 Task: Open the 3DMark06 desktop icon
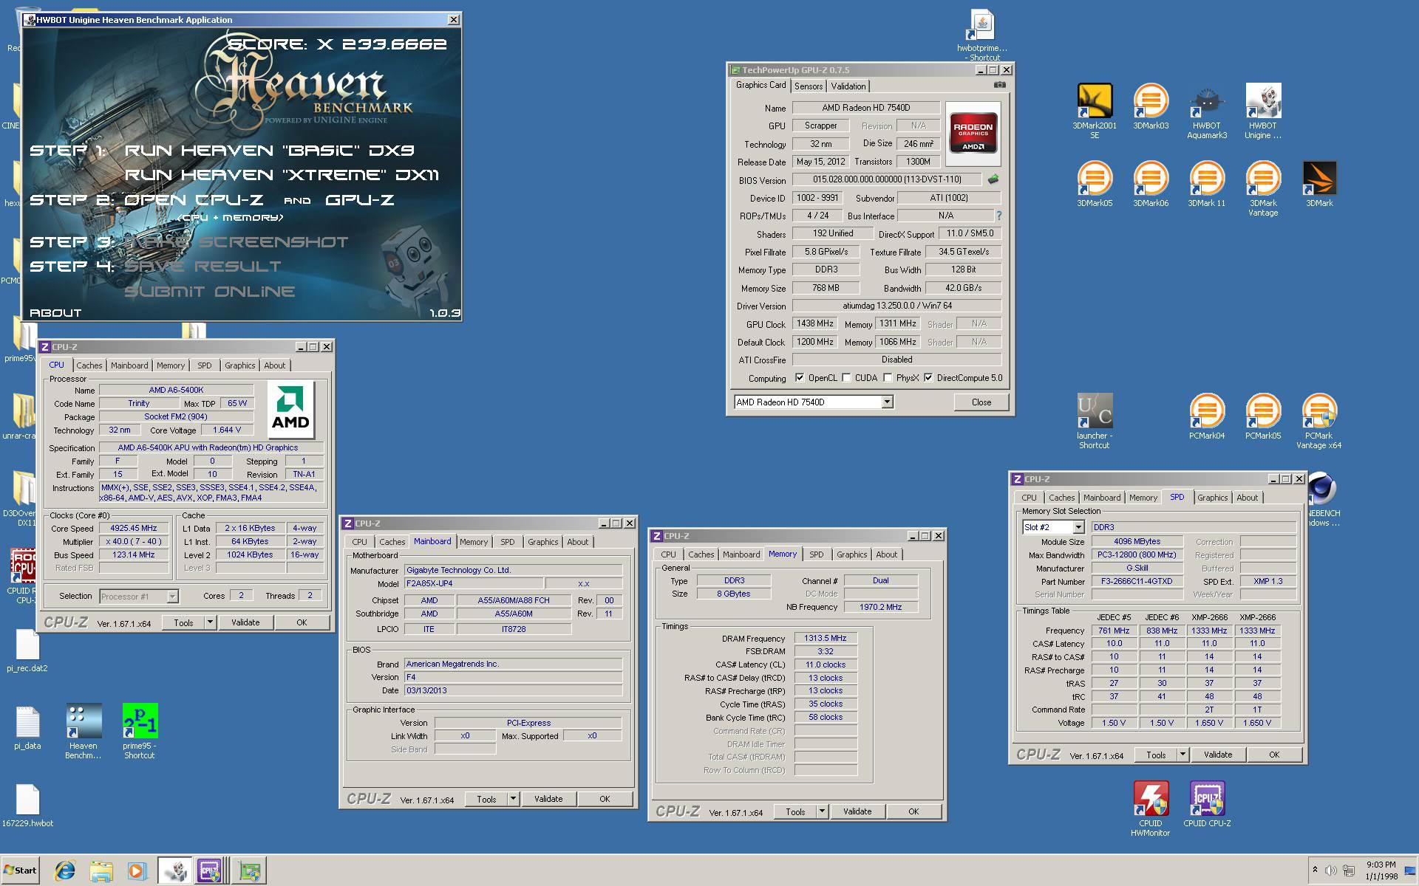tap(1151, 185)
